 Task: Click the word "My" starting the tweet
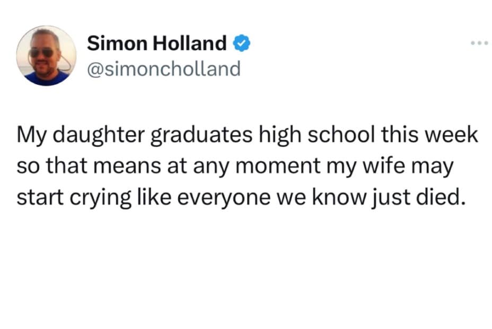coord(29,137)
